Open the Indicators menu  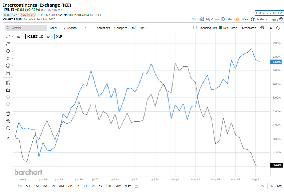tap(103, 28)
